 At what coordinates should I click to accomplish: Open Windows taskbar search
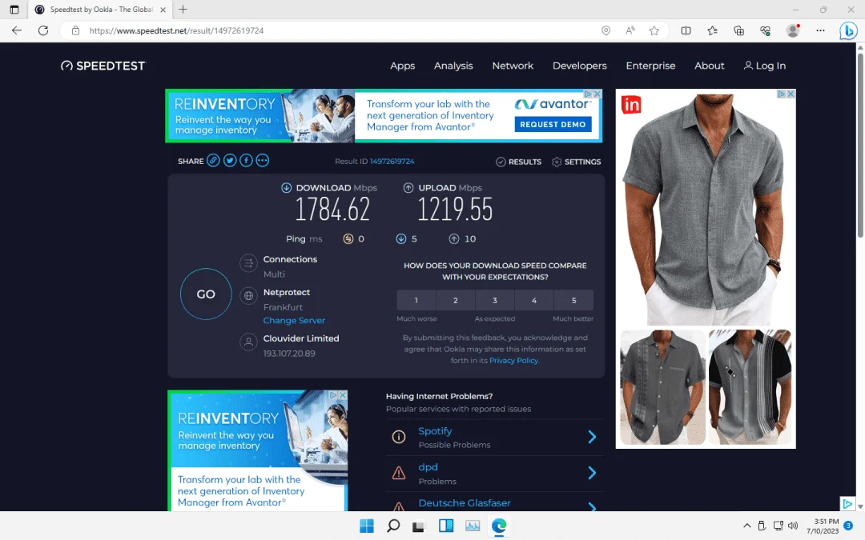(392, 526)
